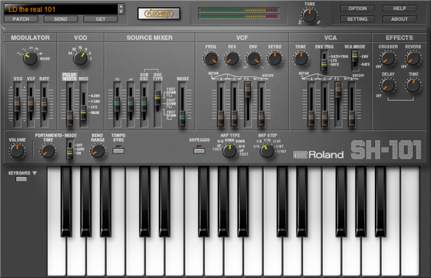The height and width of the screenshot is (278, 431).
Task: Click the PULSE WIDTH slider
Action: point(70,105)
